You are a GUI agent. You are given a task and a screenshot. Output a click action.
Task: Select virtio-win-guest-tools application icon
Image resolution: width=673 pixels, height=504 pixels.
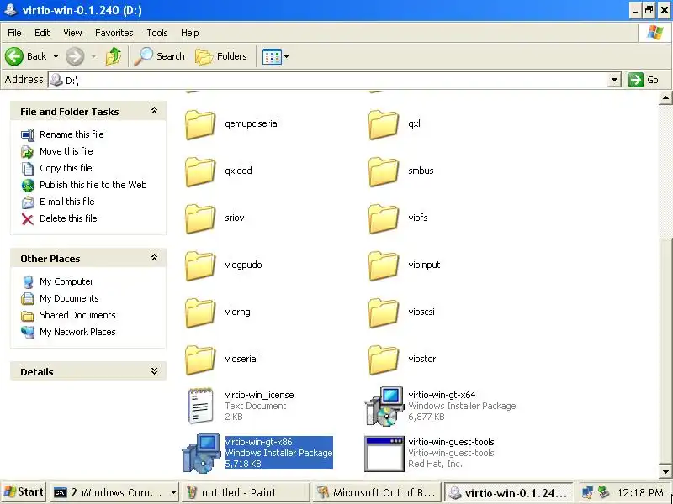[384, 454]
